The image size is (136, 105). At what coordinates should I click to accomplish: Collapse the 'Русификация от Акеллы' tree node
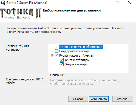click(x=52, y=56)
